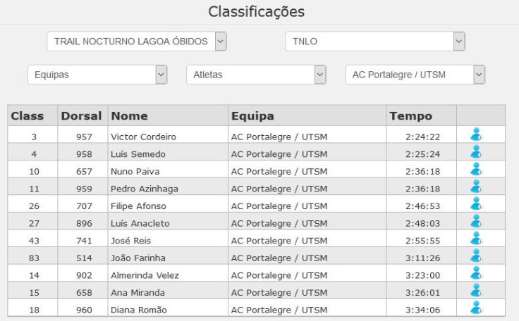Click the profile icon for Nuno Paiva
This screenshot has width=519, height=321.
pos(476,169)
